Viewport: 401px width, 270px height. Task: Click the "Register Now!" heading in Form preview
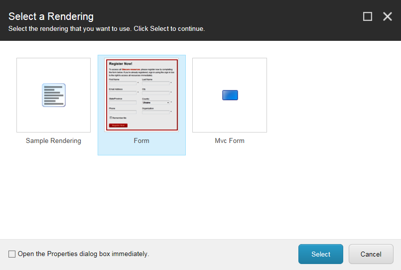coord(121,64)
